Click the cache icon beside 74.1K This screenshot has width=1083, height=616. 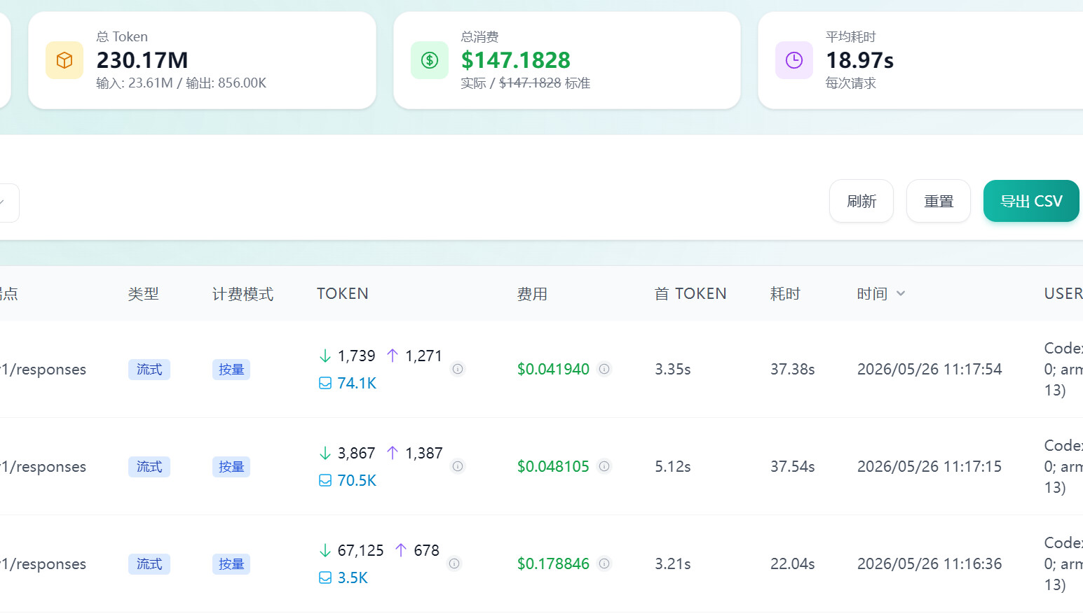325,383
